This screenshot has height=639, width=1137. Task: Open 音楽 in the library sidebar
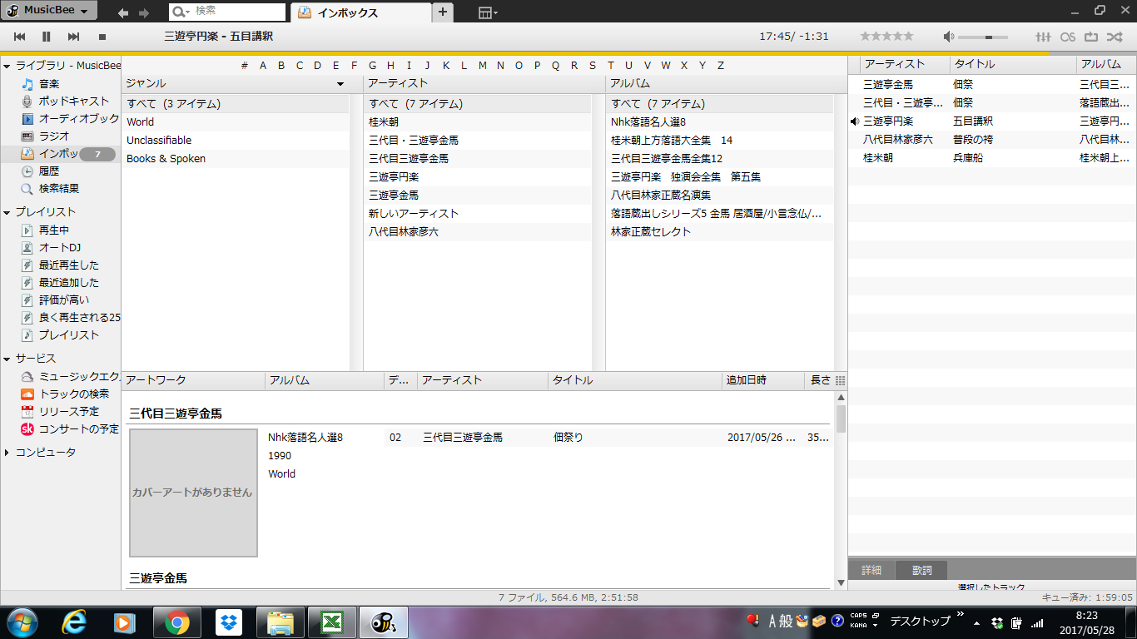tap(49, 84)
